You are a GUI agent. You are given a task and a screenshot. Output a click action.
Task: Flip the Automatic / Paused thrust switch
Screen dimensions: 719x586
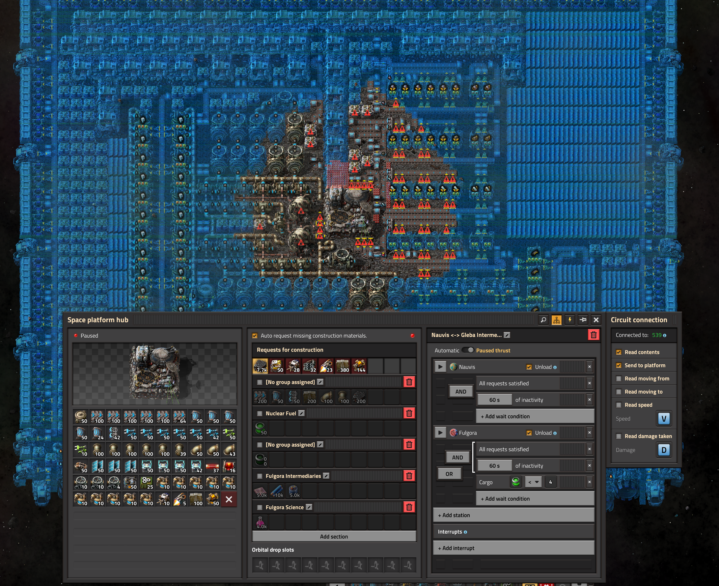(x=468, y=350)
